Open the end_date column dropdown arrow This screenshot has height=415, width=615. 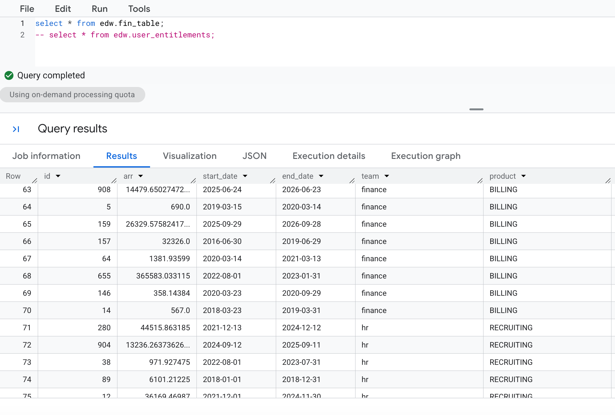pyautogui.click(x=321, y=176)
